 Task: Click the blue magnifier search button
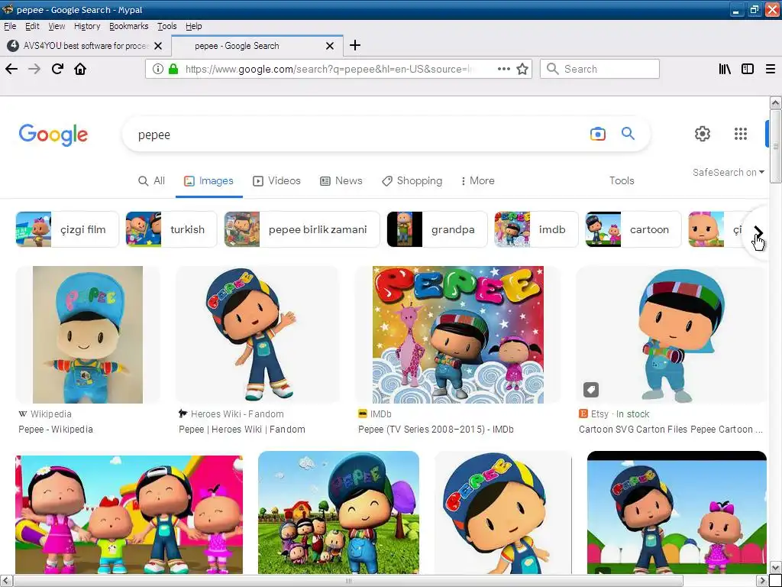click(x=628, y=133)
